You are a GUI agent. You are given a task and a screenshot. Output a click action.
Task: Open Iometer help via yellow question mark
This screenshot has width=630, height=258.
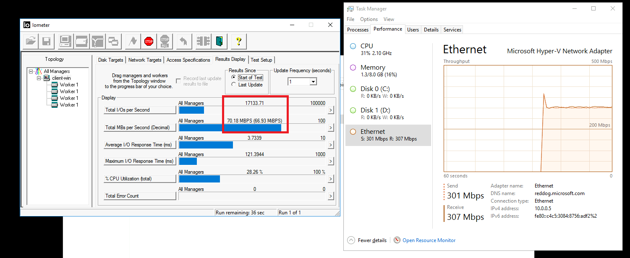pyautogui.click(x=239, y=41)
